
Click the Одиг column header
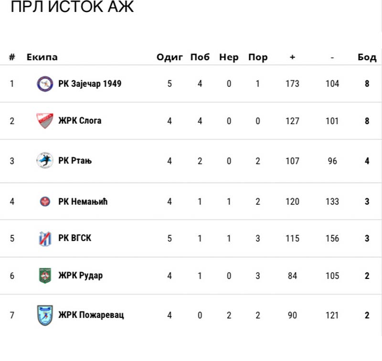pos(170,57)
